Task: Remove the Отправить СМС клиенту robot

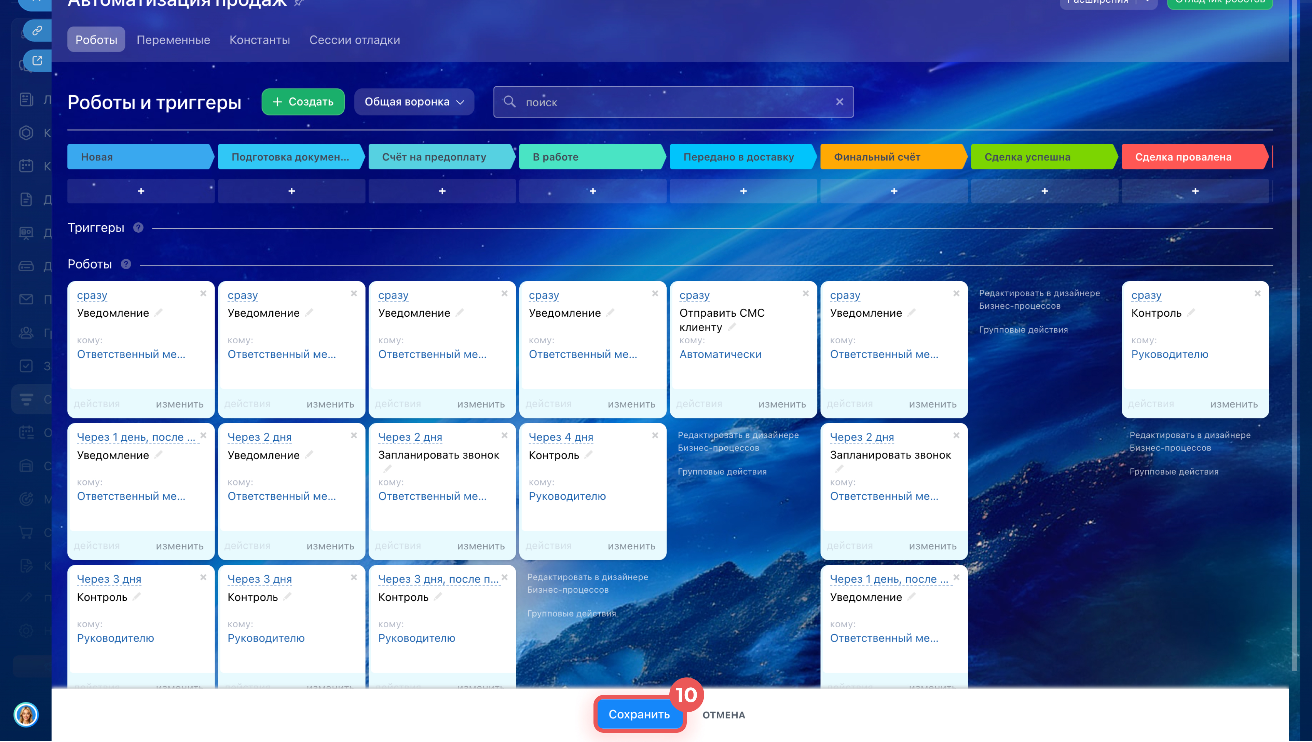Action: [806, 293]
